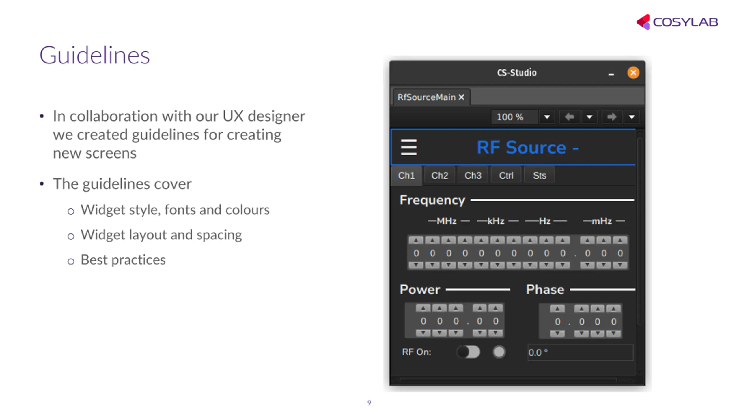
Task: Decrement the third Power integer digit
Action: point(456,333)
